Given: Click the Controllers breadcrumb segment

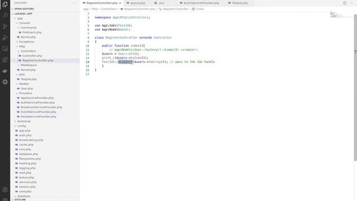Looking at the screenshot, I should (109, 9).
